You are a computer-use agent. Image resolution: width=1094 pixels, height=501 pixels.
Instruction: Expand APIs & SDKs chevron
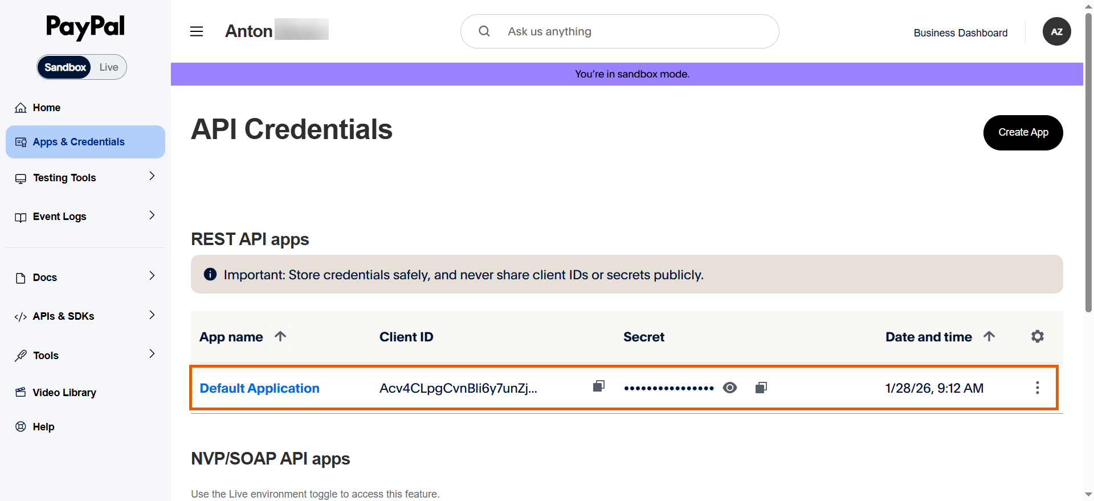(152, 315)
